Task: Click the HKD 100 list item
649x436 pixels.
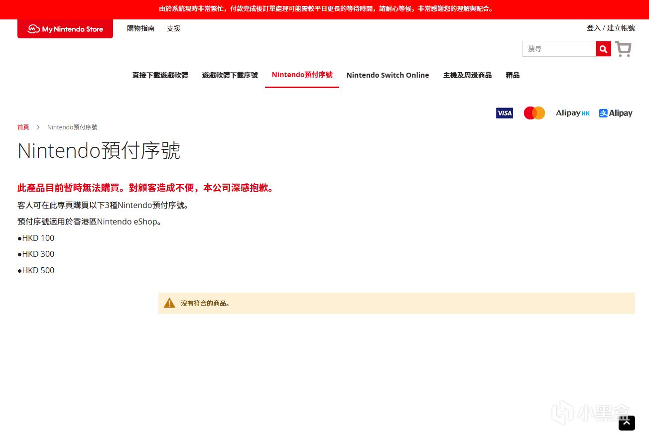Action: click(x=36, y=238)
